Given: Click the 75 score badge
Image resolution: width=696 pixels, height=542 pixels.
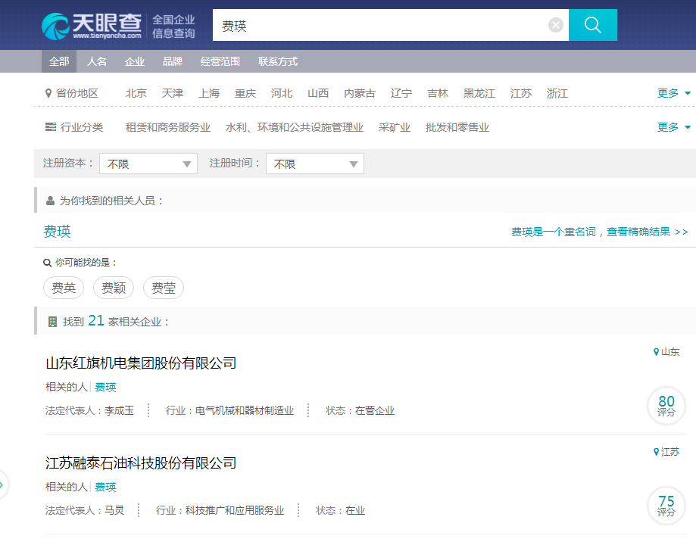Looking at the screenshot, I should click(x=666, y=506).
